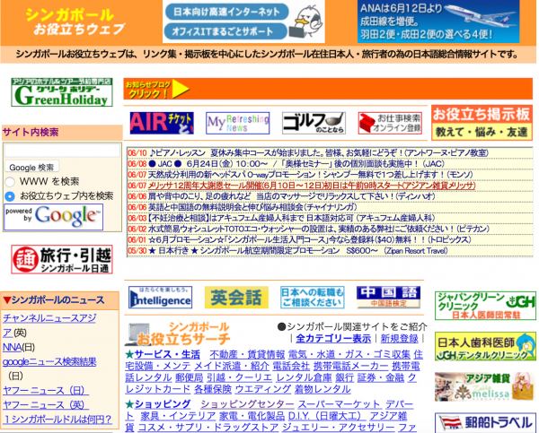539x433 pixels.
Task: Click the 06/10 ピアノ・レッスン news row
Action: tap(330, 152)
